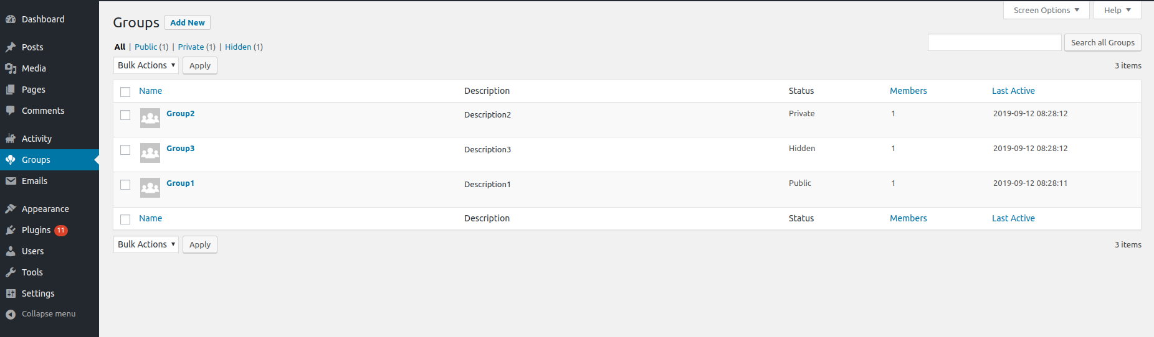1154x337 pixels.
Task: Click the Search all Groups button
Action: click(1103, 42)
